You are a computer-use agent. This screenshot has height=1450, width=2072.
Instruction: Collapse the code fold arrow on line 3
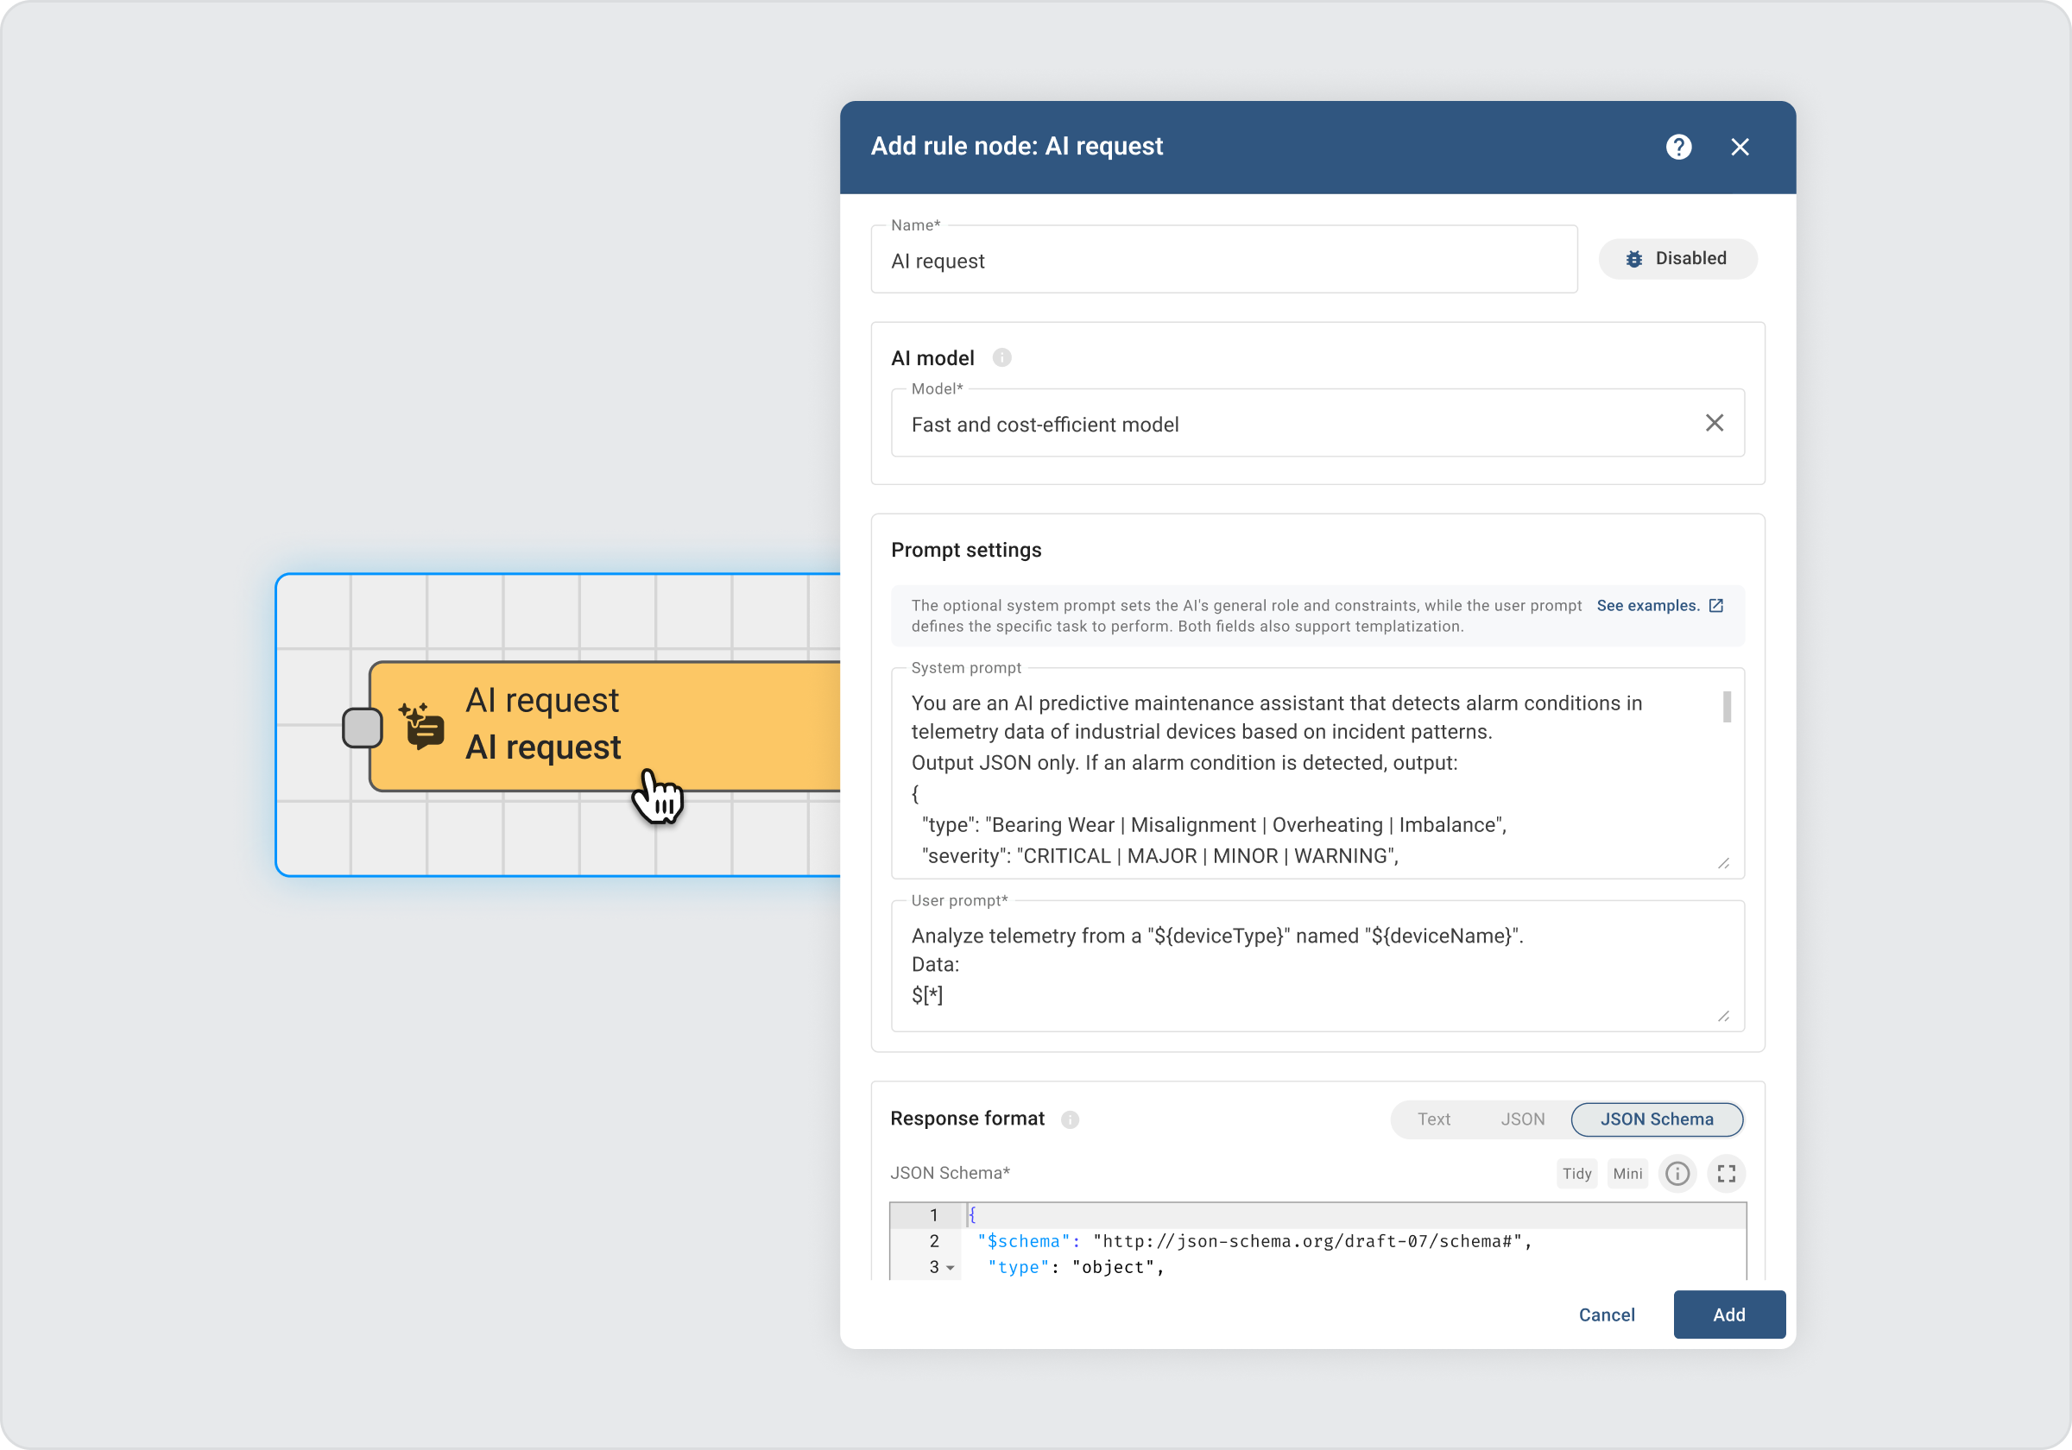(951, 1268)
